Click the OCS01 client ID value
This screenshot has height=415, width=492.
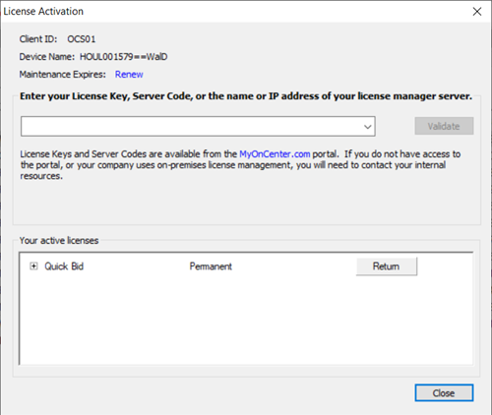pyautogui.click(x=82, y=39)
